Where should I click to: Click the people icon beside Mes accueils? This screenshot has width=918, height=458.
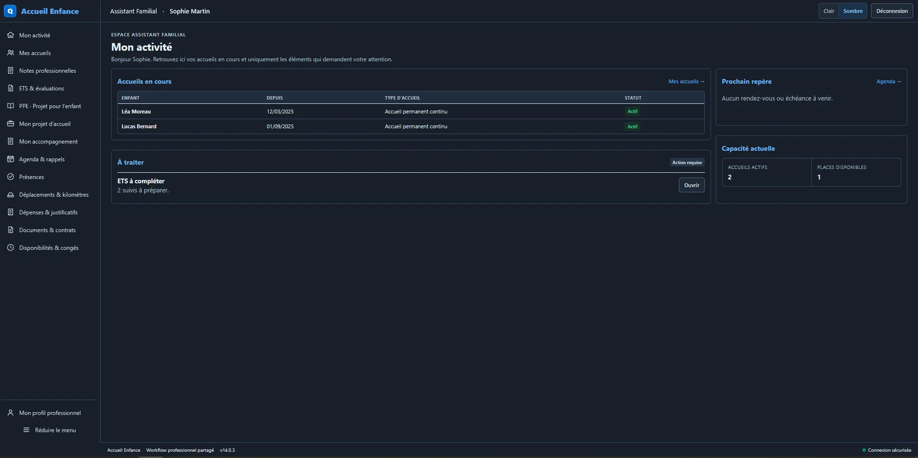tap(10, 53)
